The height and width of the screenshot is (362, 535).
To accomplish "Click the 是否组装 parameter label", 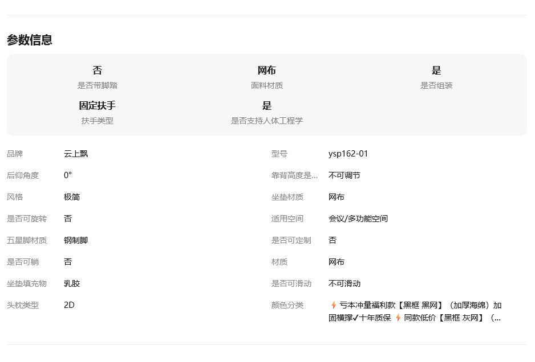I will tap(436, 86).
